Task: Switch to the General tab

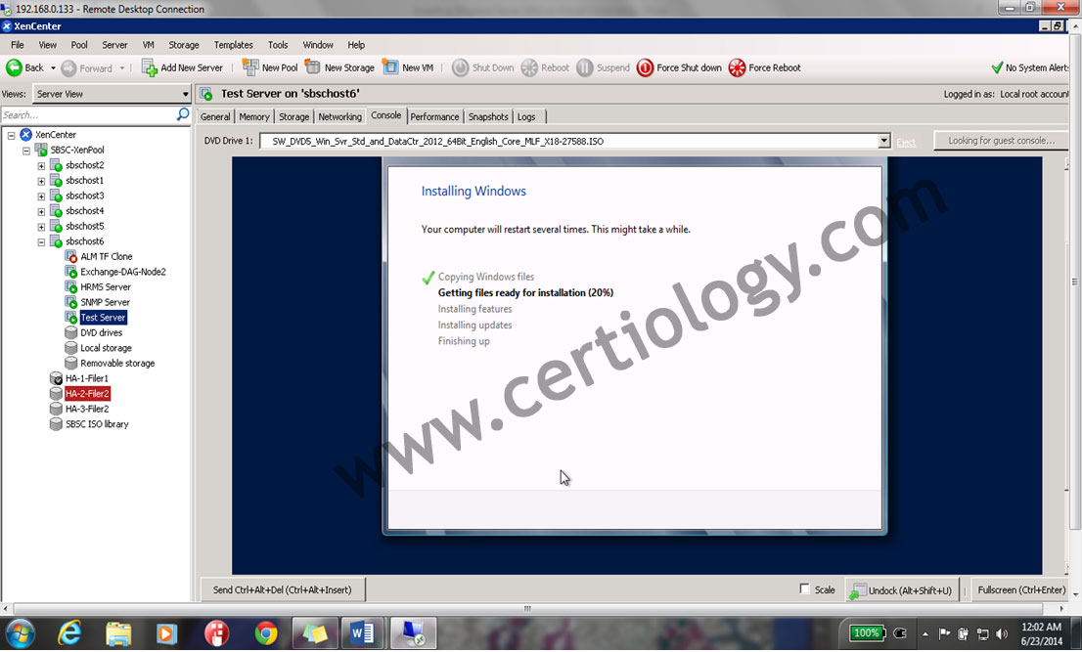Action: [215, 116]
